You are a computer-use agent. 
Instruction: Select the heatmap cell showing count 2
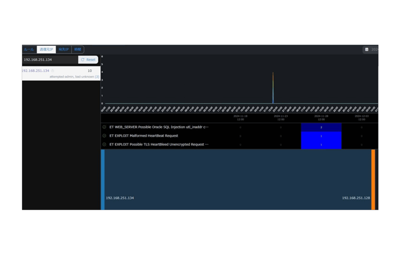click(321, 127)
